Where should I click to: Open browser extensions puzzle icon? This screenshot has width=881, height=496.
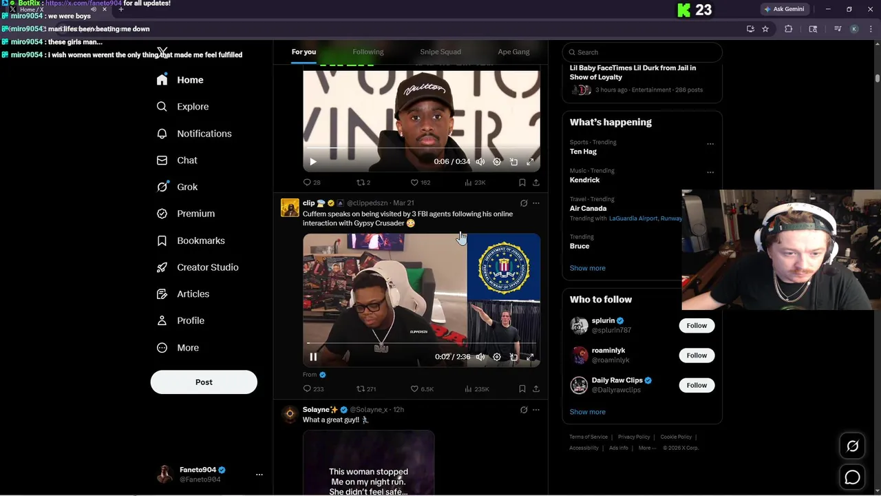[789, 29]
